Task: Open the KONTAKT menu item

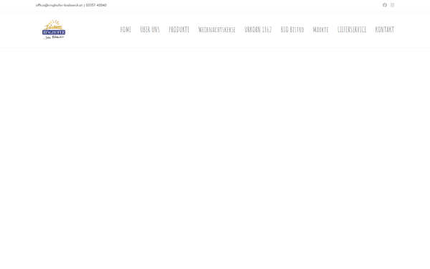Action: click(384, 29)
